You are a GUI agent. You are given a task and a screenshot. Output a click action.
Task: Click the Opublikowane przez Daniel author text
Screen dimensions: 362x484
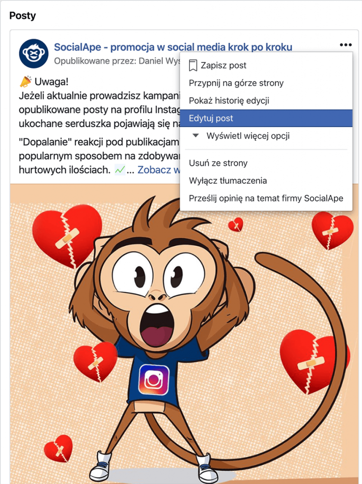pos(117,61)
